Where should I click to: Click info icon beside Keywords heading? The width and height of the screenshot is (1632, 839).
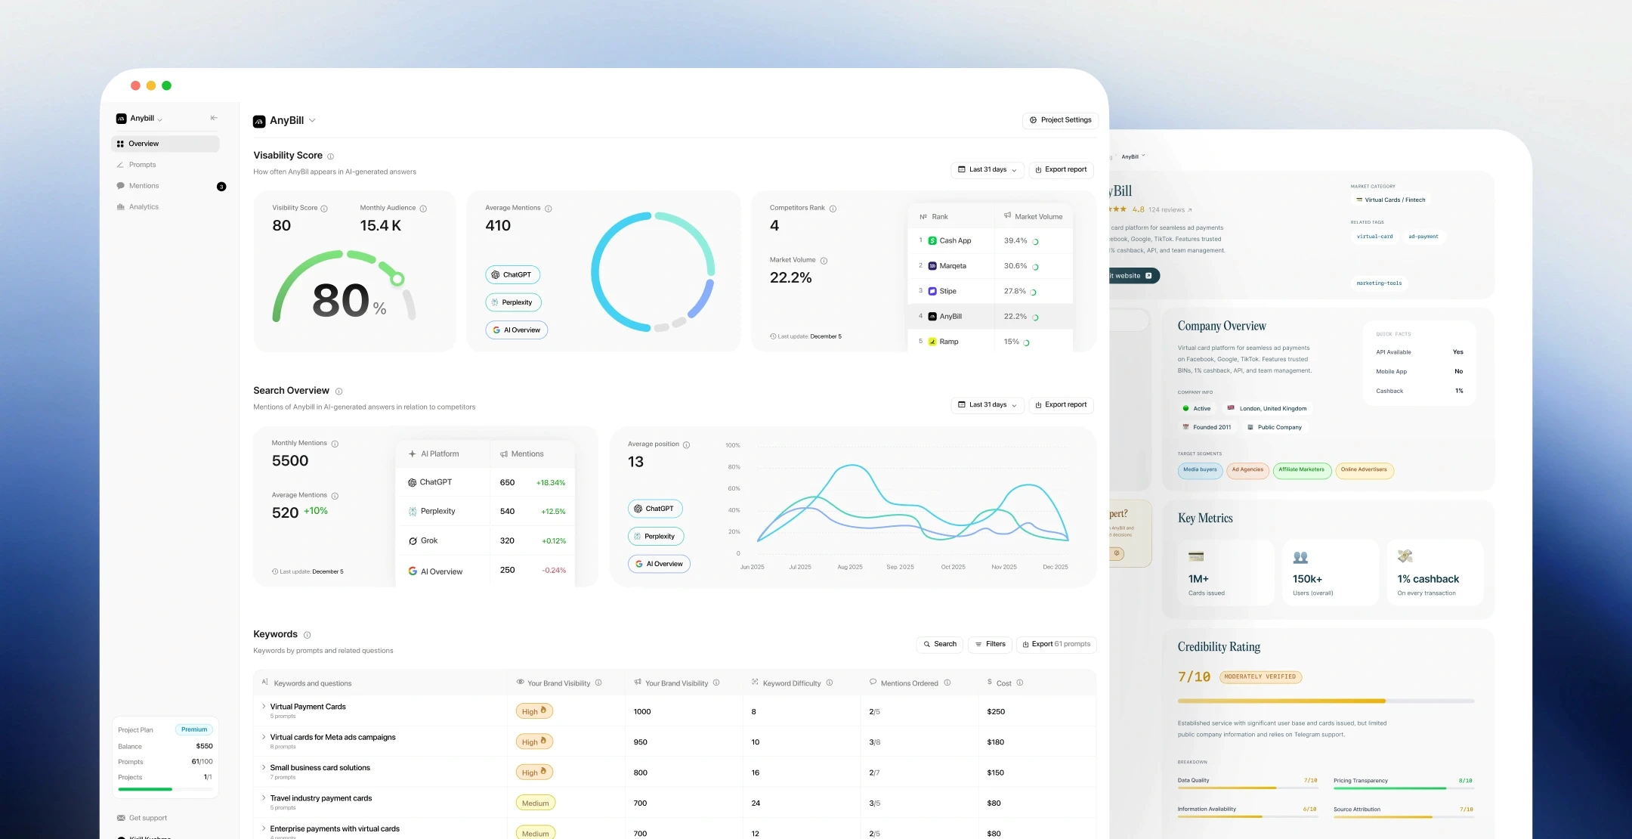tap(307, 635)
